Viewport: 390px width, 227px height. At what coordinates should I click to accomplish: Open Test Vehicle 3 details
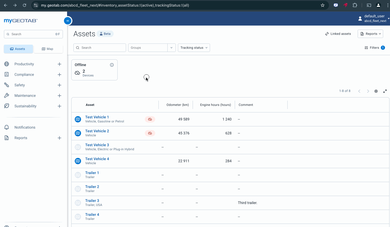[x=97, y=145]
